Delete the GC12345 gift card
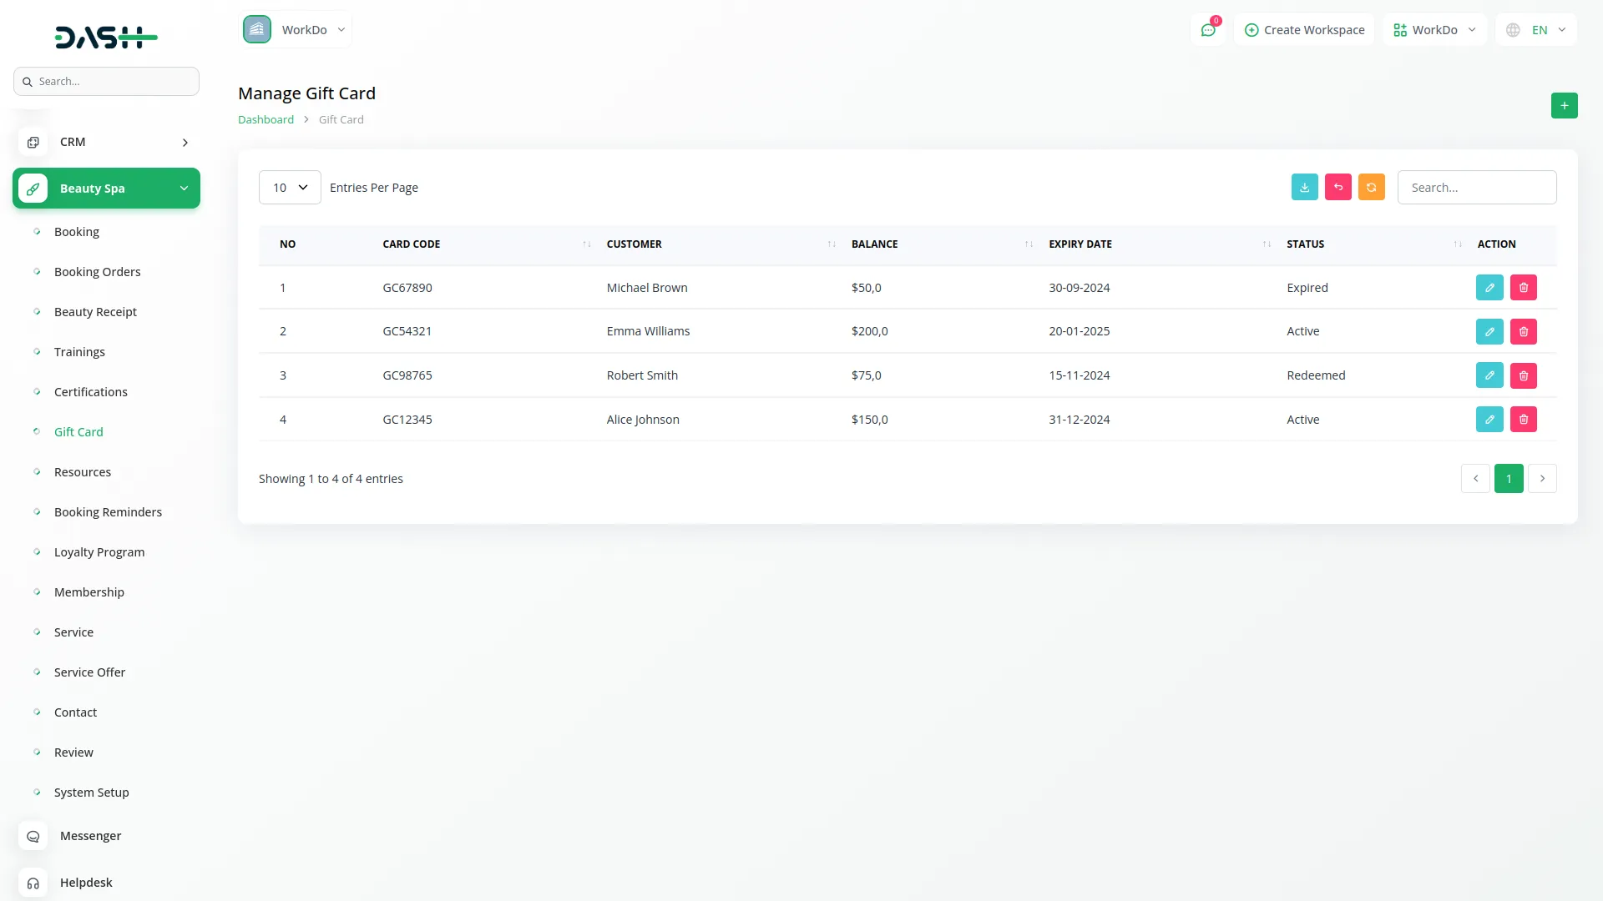 click(1523, 420)
